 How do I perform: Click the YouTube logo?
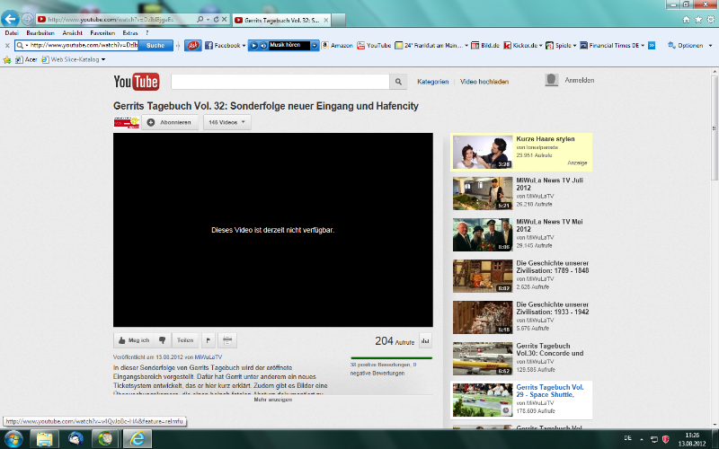pyautogui.click(x=136, y=83)
